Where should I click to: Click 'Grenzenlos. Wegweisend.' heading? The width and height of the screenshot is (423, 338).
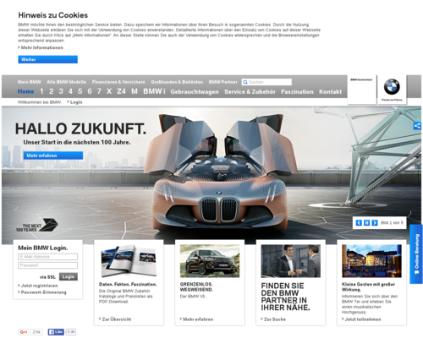point(196,286)
